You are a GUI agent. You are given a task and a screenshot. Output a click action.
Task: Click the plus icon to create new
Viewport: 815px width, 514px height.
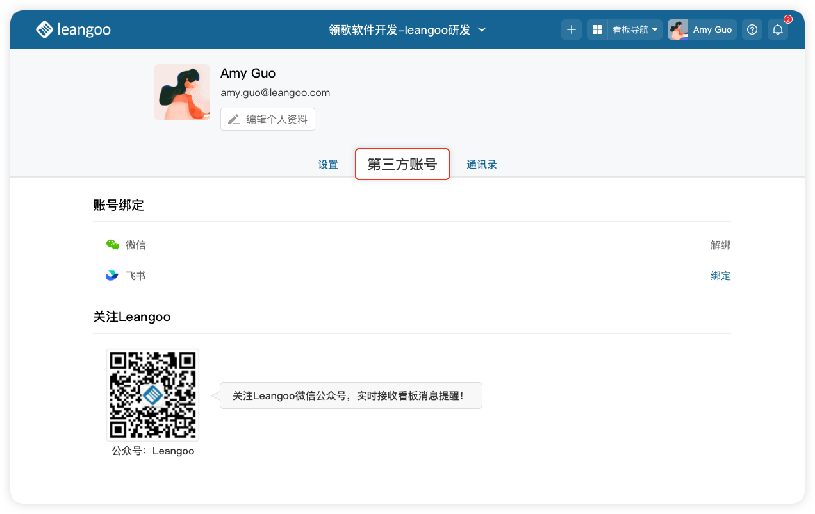coord(572,29)
